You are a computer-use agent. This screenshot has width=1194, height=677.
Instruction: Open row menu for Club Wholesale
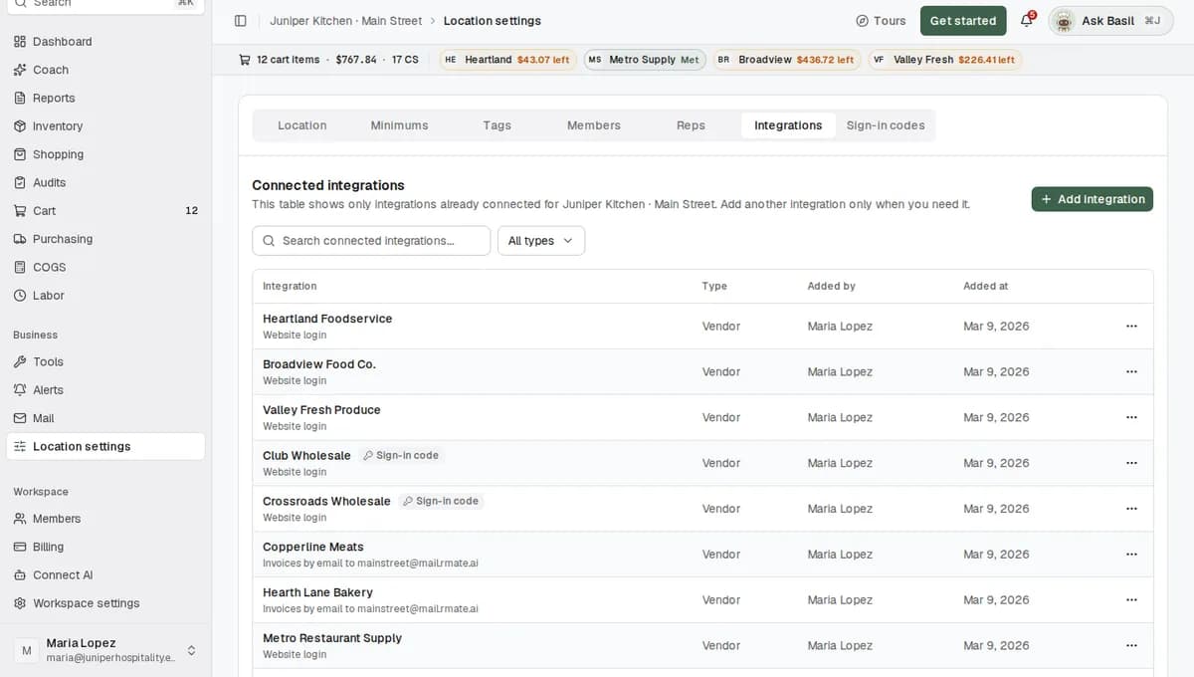1131,463
